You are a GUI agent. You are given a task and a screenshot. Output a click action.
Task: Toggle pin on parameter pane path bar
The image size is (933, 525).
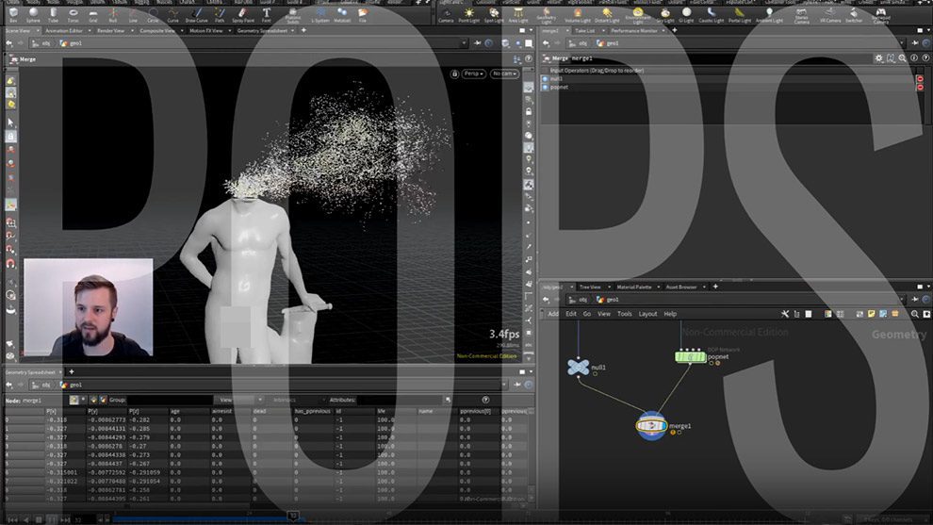click(916, 43)
